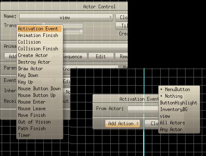Choose Animation Finish event

coord(40,35)
